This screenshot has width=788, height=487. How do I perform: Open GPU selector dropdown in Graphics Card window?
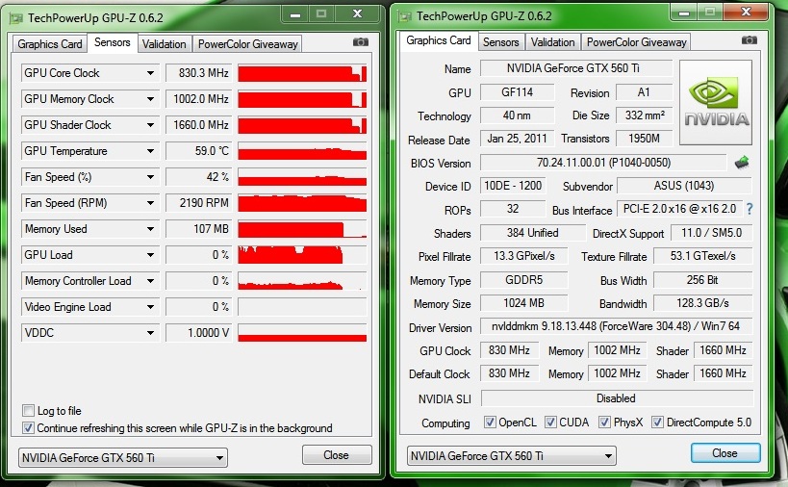512,456
